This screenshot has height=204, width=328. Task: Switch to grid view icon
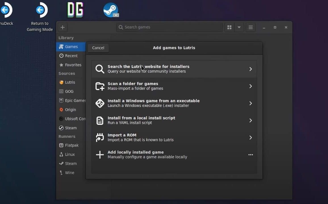[x=229, y=27]
